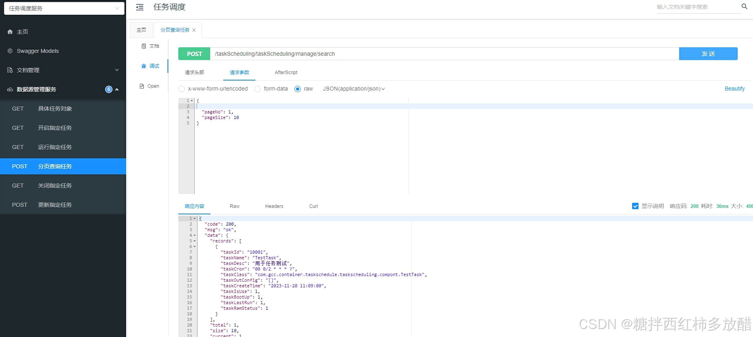Open the 请求头部 tab
Screen dimensions: 753x337
click(194, 73)
